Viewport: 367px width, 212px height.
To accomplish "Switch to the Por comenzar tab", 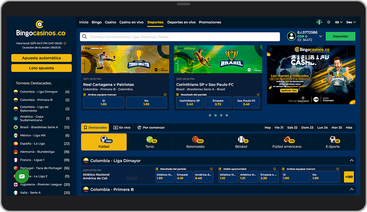I will tap(151, 127).
